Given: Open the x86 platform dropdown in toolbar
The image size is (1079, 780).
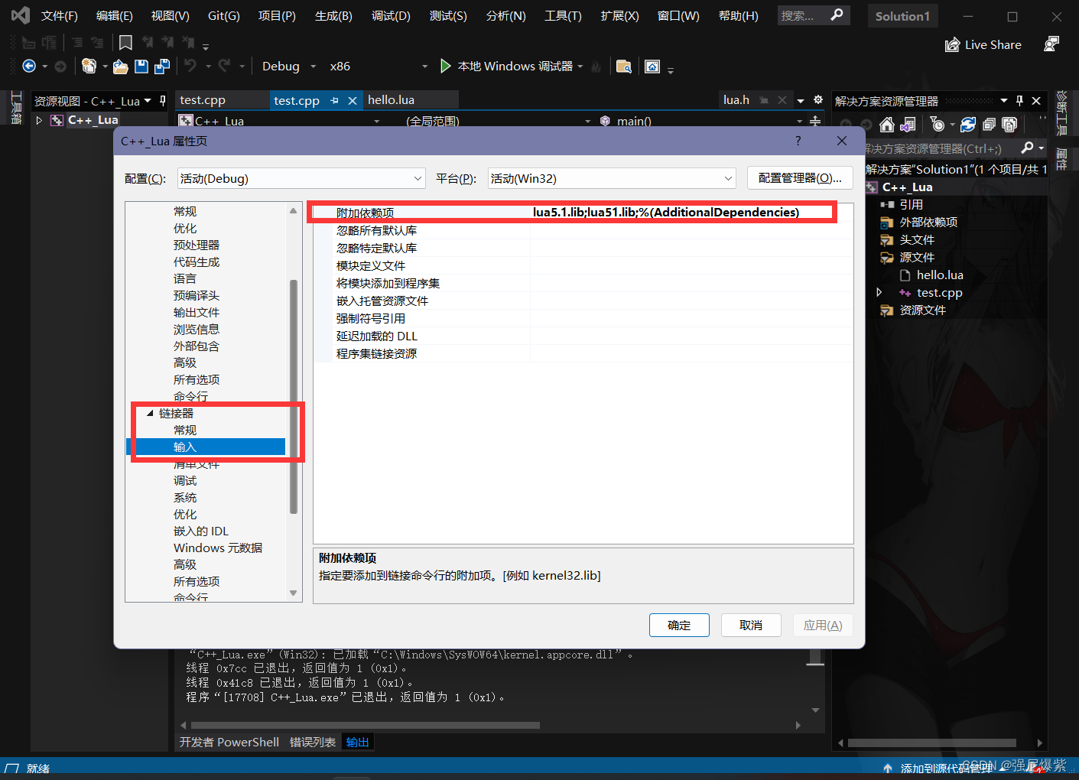Looking at the screenshot, I should [x=424, y=67].
